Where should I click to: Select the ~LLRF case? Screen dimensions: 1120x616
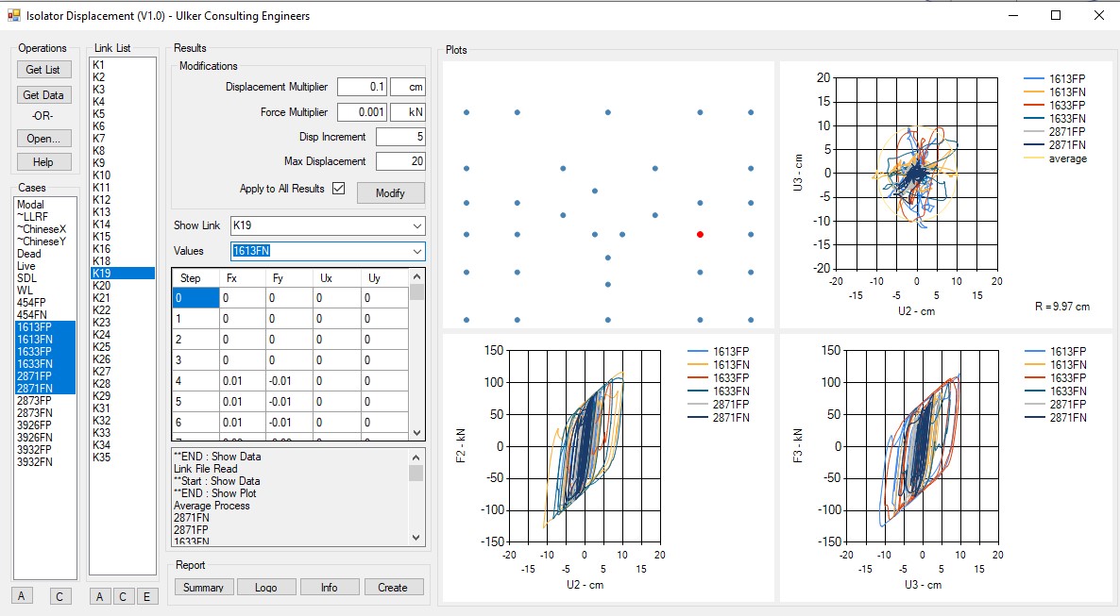45,216
